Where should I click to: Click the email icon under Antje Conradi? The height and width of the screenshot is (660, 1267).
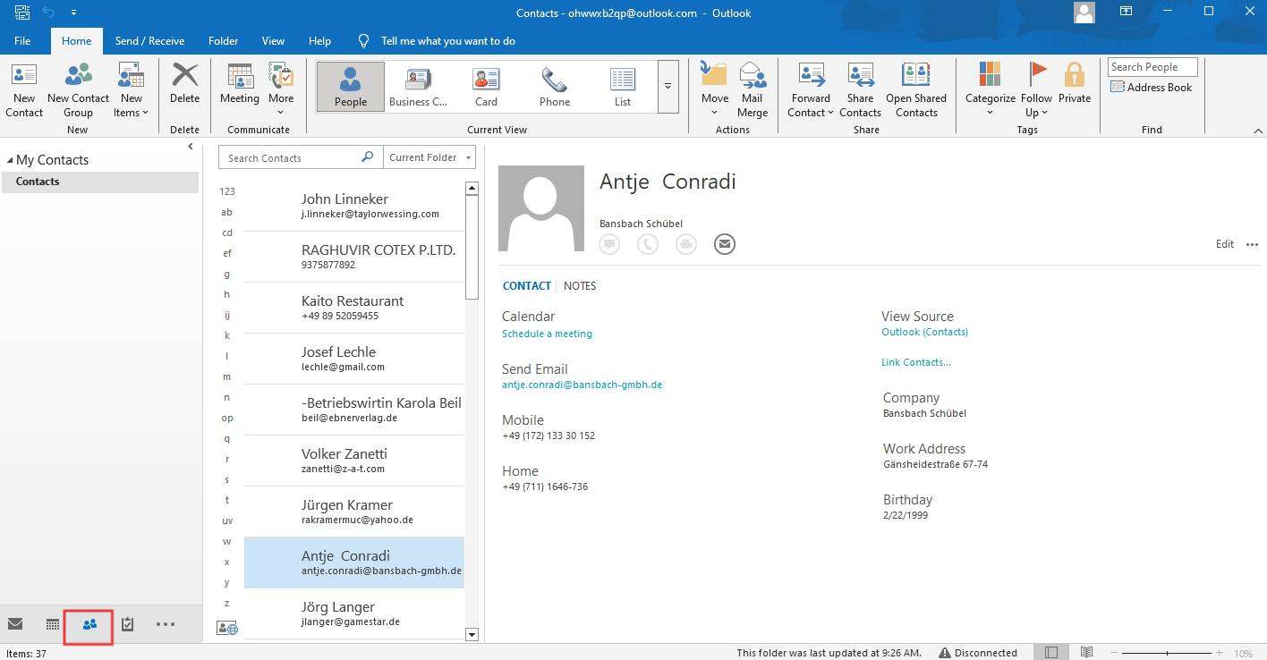tap(724, 244)
